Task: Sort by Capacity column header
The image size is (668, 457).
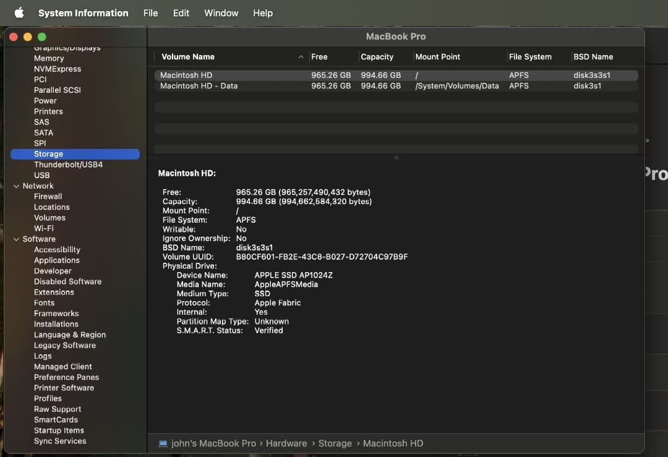Action: 377,57
